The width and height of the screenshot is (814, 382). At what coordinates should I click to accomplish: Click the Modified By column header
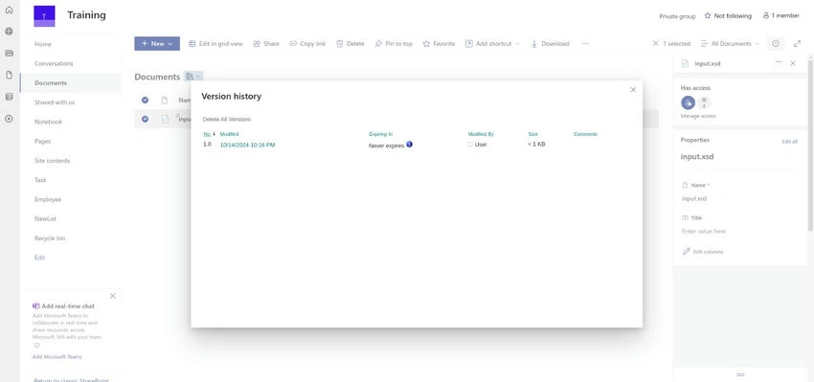481,134
